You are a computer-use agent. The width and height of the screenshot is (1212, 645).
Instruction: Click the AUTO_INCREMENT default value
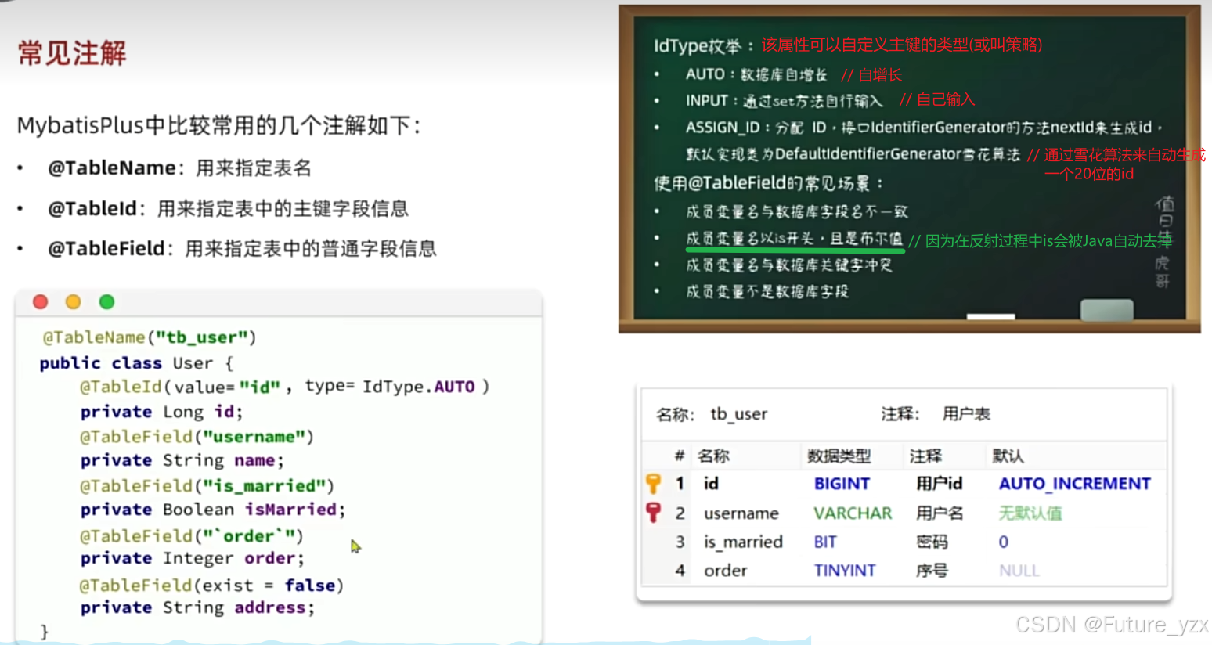pyautogui.click(x=1075, y=484)
